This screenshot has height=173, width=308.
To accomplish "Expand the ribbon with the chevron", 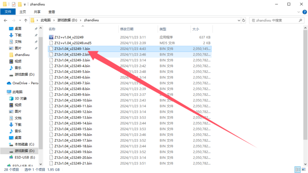I will coord(298,12).
